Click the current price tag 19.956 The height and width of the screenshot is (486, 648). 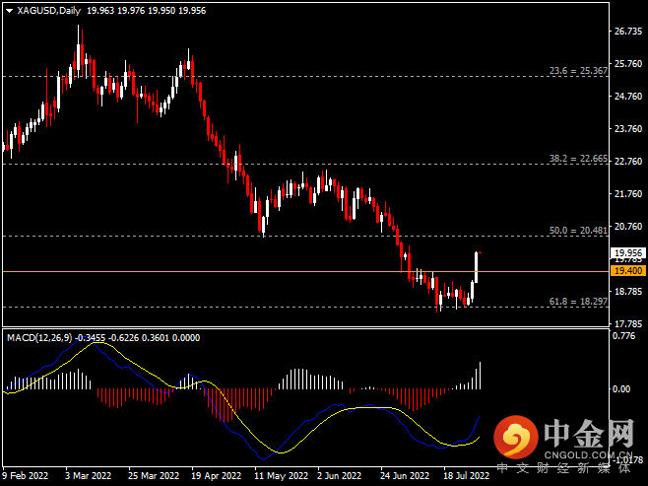click(x=628, y=252)
